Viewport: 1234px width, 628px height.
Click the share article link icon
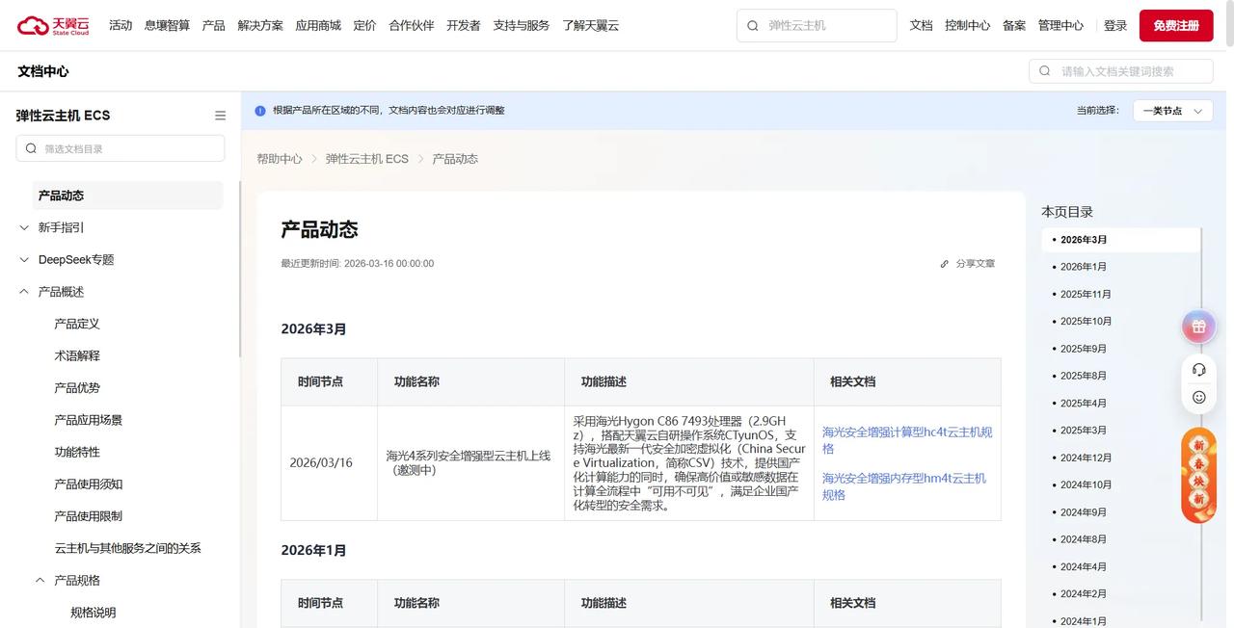(944, 263)
